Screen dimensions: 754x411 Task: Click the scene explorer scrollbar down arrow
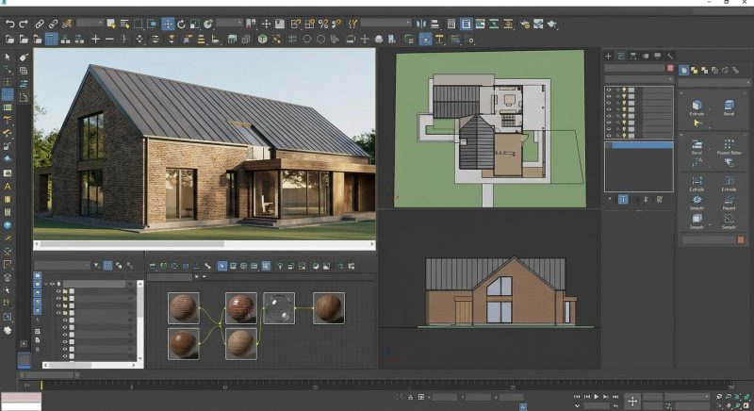click(139, 358)
